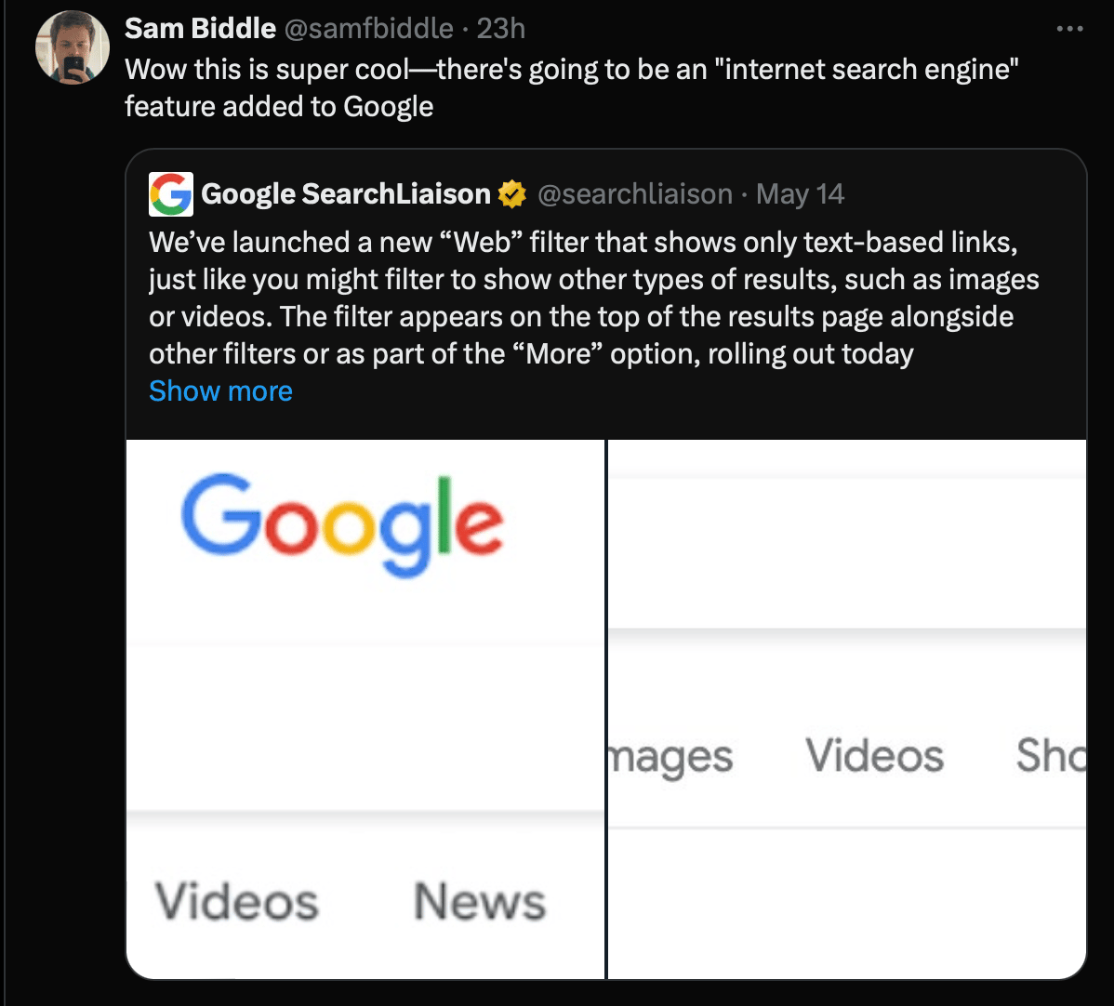1114x1006 pixels.
Task: Click the Google SearchLiaison logo avatar
Action: pyautogui.click(x=170, y=194)
